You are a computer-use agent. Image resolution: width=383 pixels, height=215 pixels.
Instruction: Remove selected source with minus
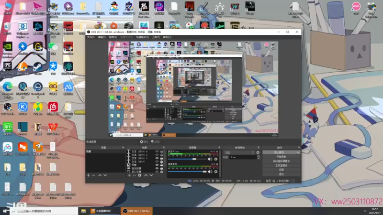[135, 175]
